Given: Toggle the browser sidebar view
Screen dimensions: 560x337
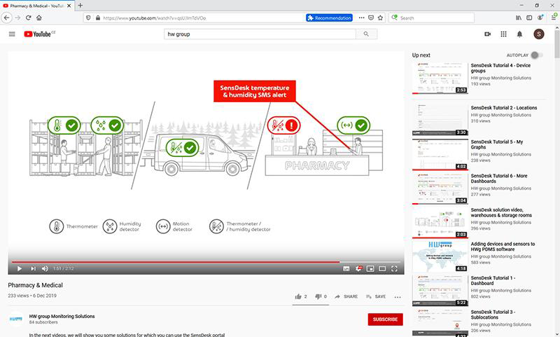Looking at the screenshot, I should [x=529, y=18].
